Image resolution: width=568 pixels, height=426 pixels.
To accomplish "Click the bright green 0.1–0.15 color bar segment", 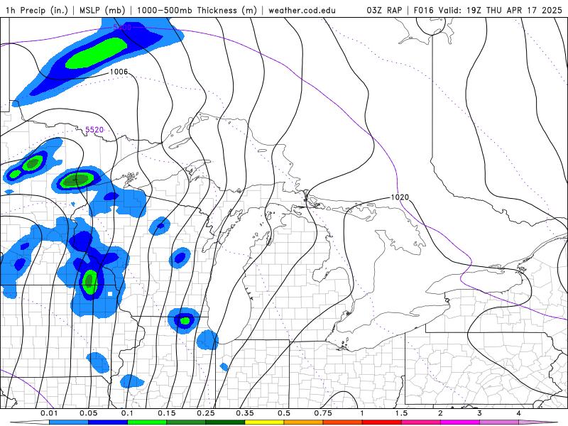I will pyautogui.click(x=147, y=422).
